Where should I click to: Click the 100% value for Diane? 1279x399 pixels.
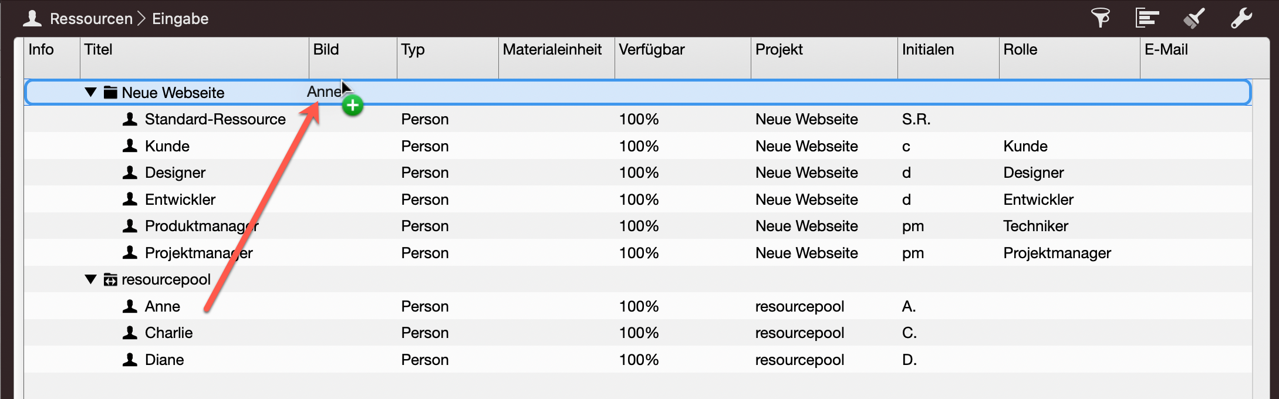click(x=640, y=359)
